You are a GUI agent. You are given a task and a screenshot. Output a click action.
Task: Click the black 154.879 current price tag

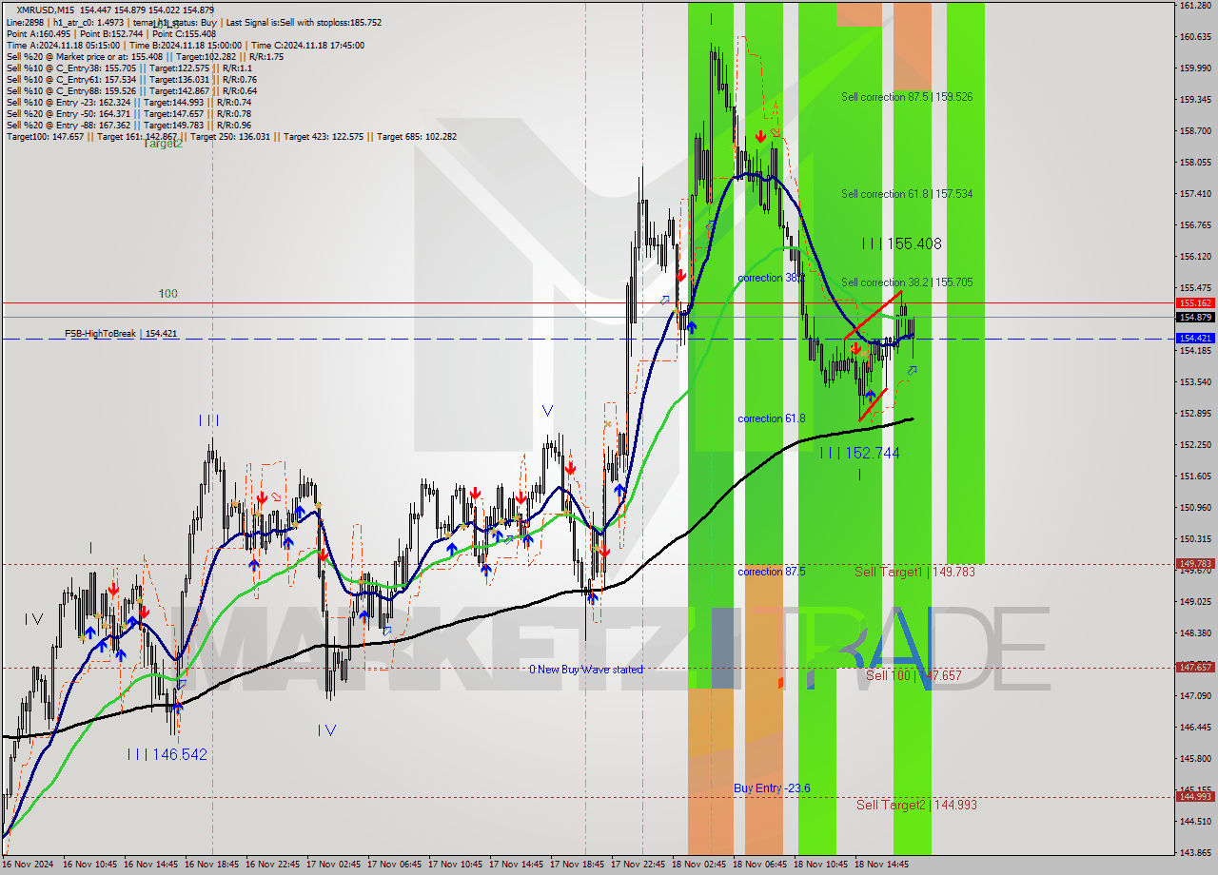tap(1194, 318)
